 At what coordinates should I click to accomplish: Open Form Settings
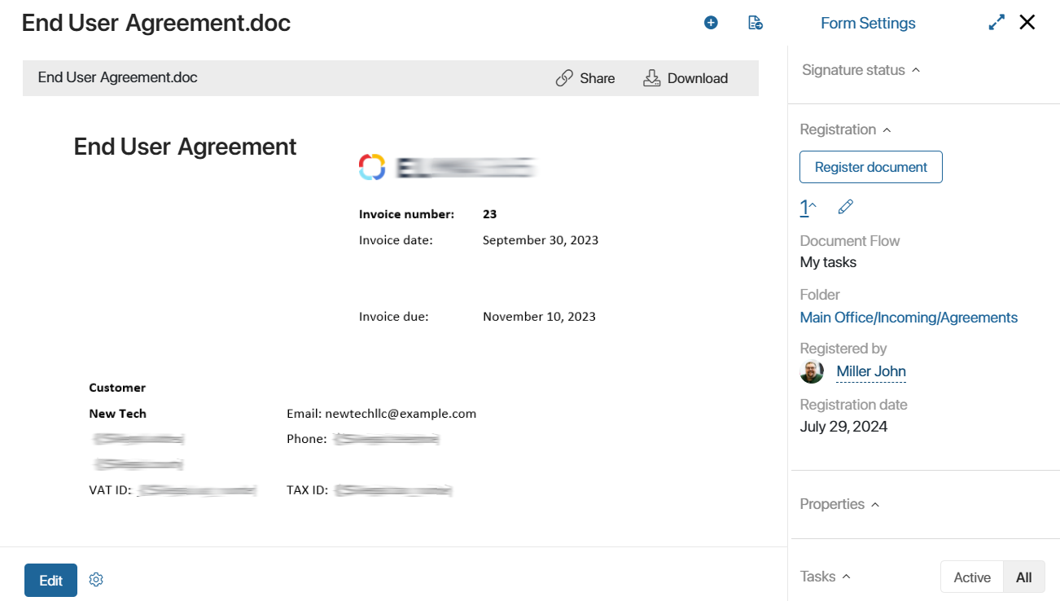[868, 24]
